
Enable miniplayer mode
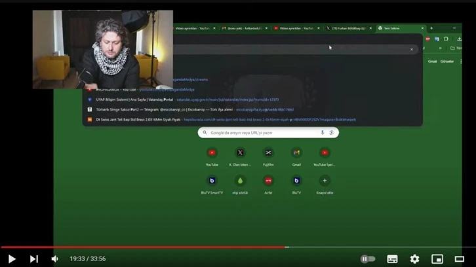[x=437, y=258]
